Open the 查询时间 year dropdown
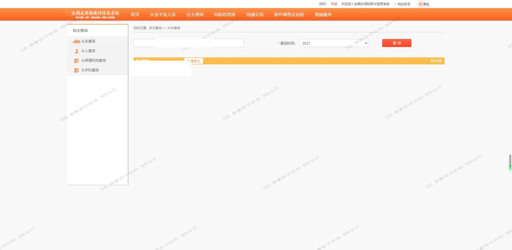The image size is (512, 250). 334,43
